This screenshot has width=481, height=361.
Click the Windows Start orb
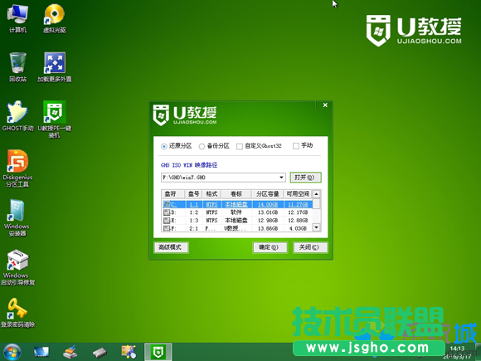(x=12, y=352)
